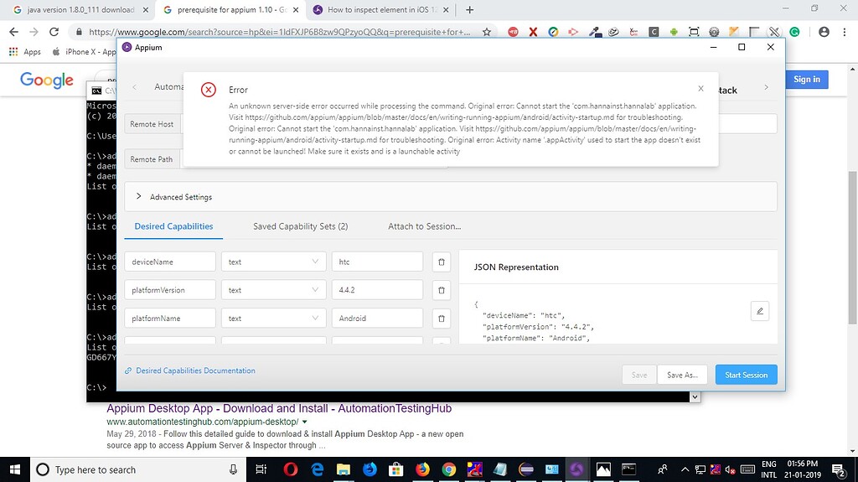The image size is (858, 482).
Task: Click the Windows Start button
Action: point(15,469)
